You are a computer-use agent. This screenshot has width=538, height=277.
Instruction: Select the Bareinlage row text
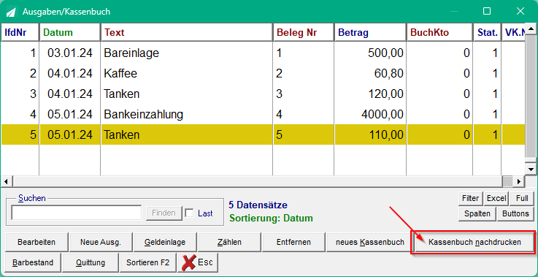131,53
